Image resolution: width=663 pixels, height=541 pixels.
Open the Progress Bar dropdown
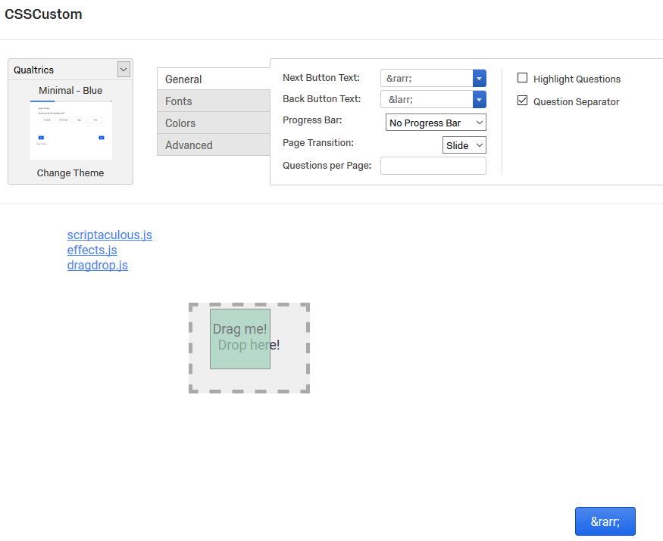[x=436, y=123]
